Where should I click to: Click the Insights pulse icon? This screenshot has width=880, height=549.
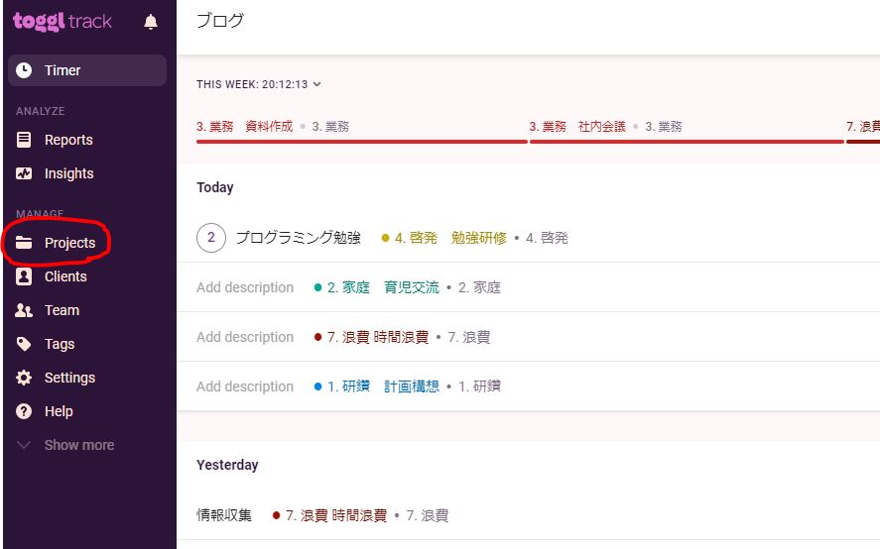click(x=25, y=173)
